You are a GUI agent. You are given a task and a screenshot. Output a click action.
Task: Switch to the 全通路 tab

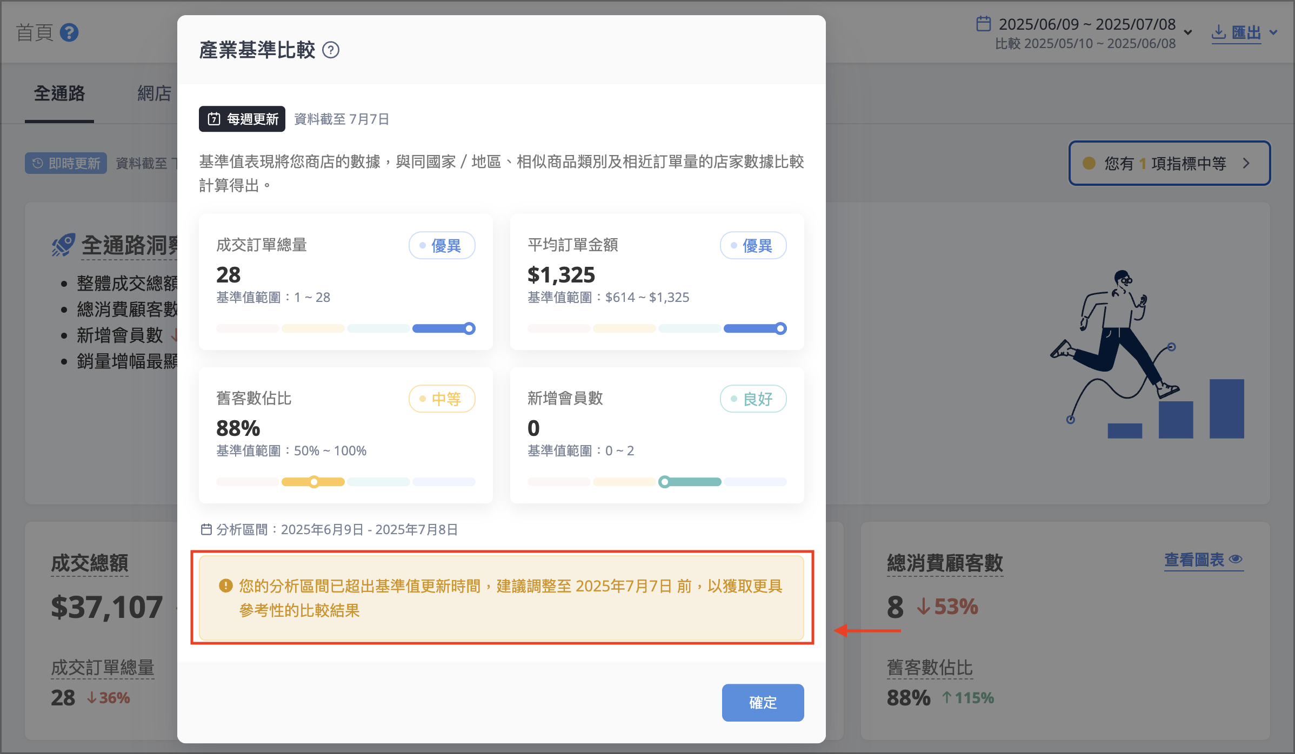(x=59, y=93)
